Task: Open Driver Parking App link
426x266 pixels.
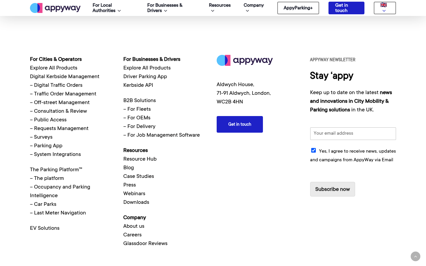Action: pos(145,76)
